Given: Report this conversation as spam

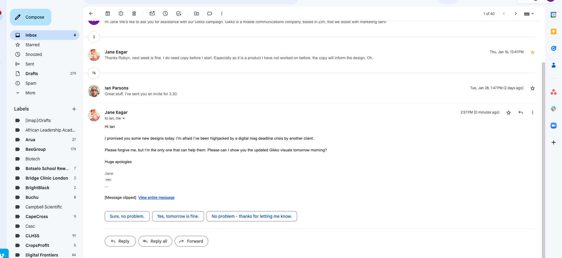Looking at the screenshot, I should pos(121,14).
